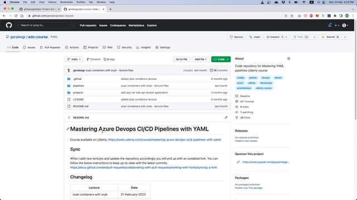Switch to the Issues tab
The image size is (357, 200).
(29, 47)
